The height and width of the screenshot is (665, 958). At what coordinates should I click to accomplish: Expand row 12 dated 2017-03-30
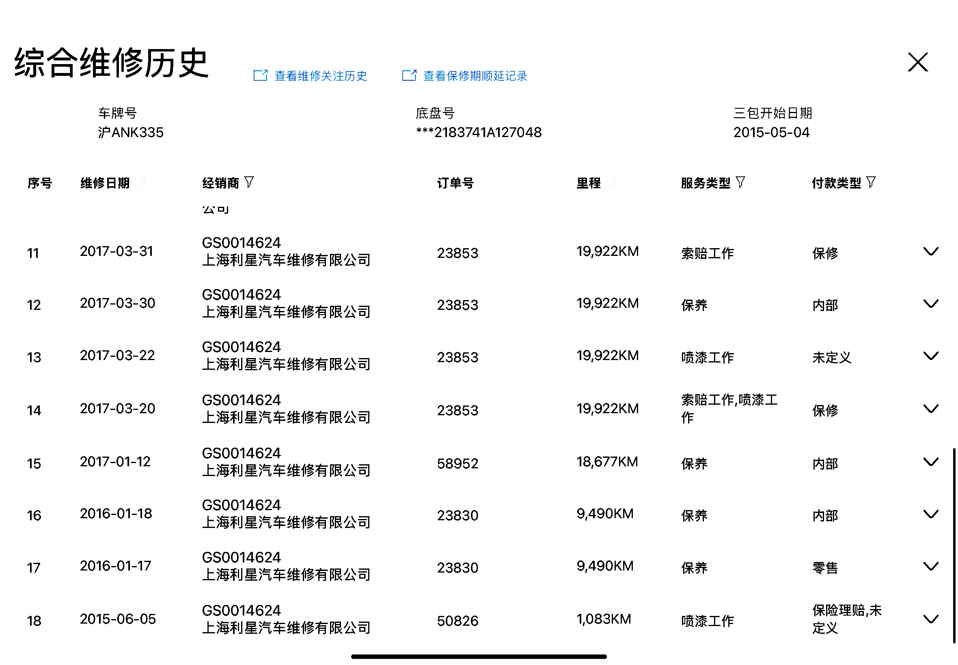(x=930, y=304)
